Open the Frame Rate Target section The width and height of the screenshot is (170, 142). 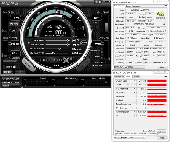click(x=10, y=82)
